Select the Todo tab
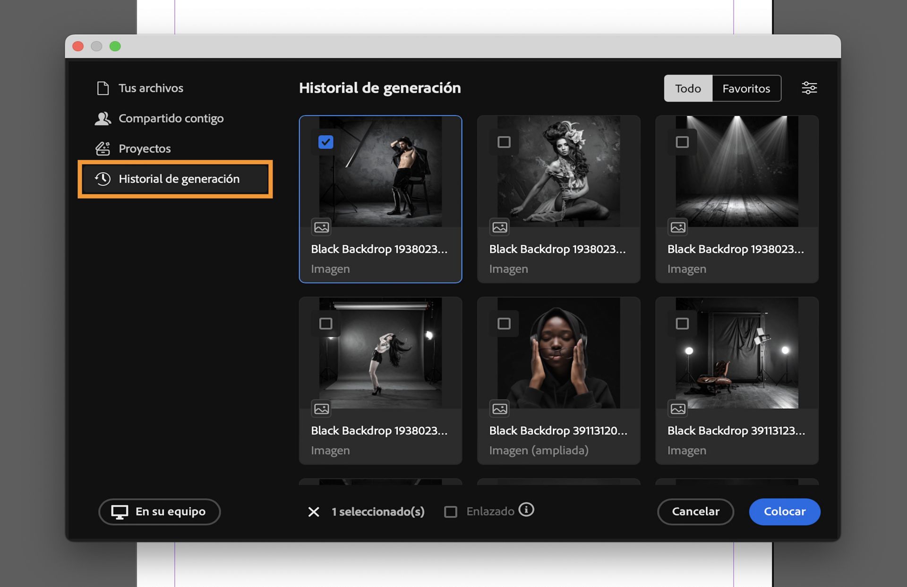Image resolution: width=907 pixels, height=587 pixels. (x=688, y=88)
